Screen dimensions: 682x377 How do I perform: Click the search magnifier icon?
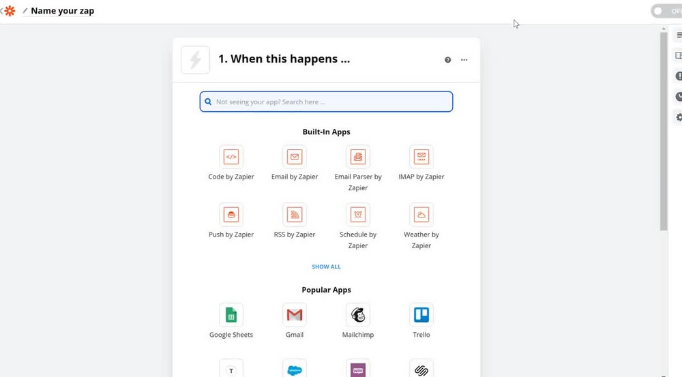[x=208, y=102]
